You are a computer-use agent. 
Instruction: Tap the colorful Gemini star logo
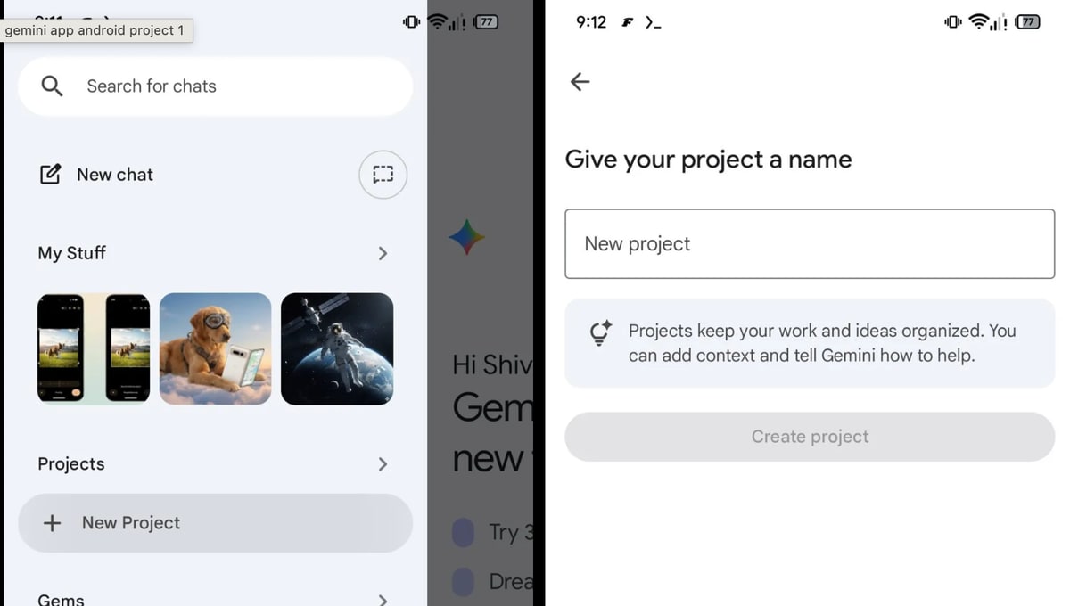point(466,237)
